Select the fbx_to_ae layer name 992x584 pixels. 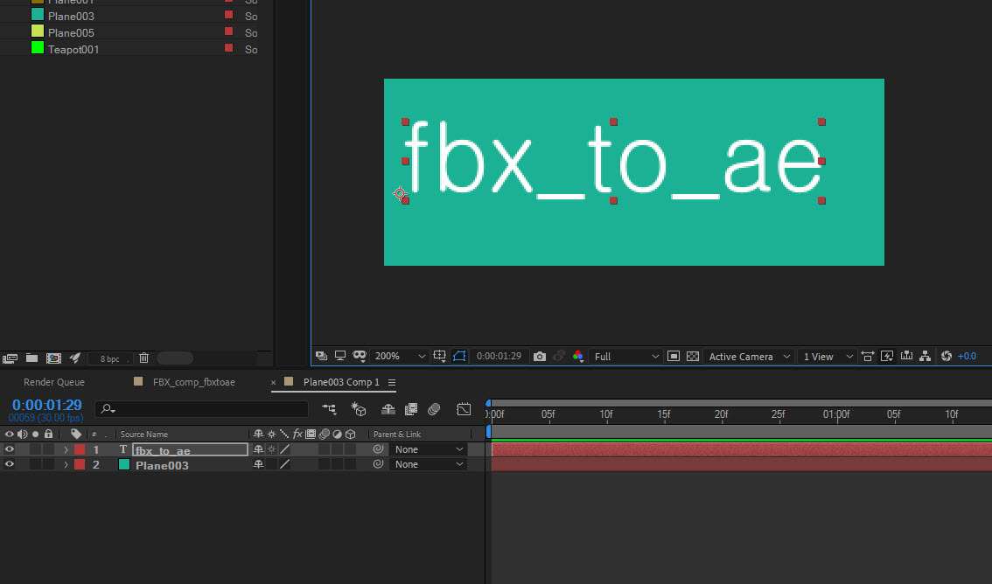tap(190, 450)
